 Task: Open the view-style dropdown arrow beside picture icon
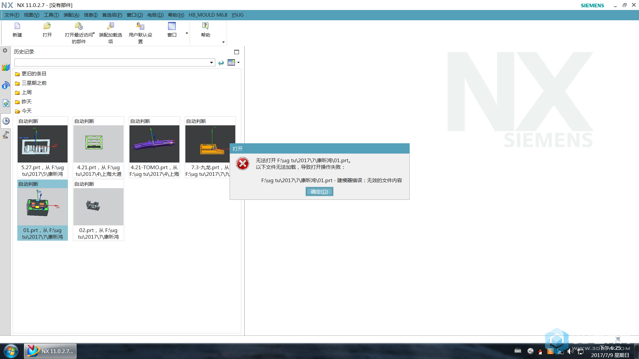[238, 62]
